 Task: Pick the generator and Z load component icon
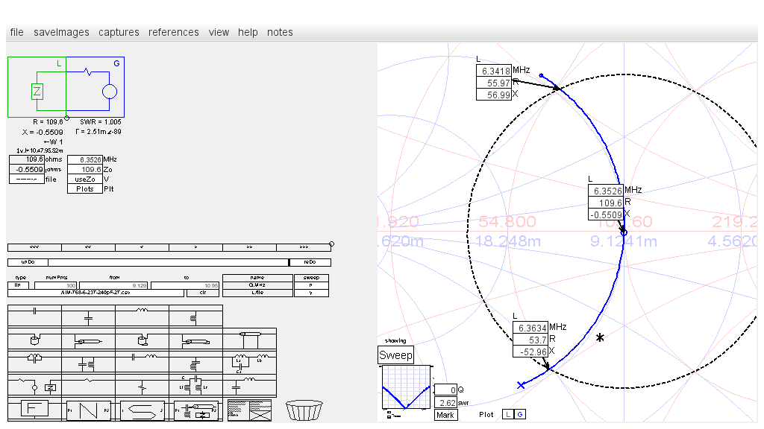click(x=34, y=385)
